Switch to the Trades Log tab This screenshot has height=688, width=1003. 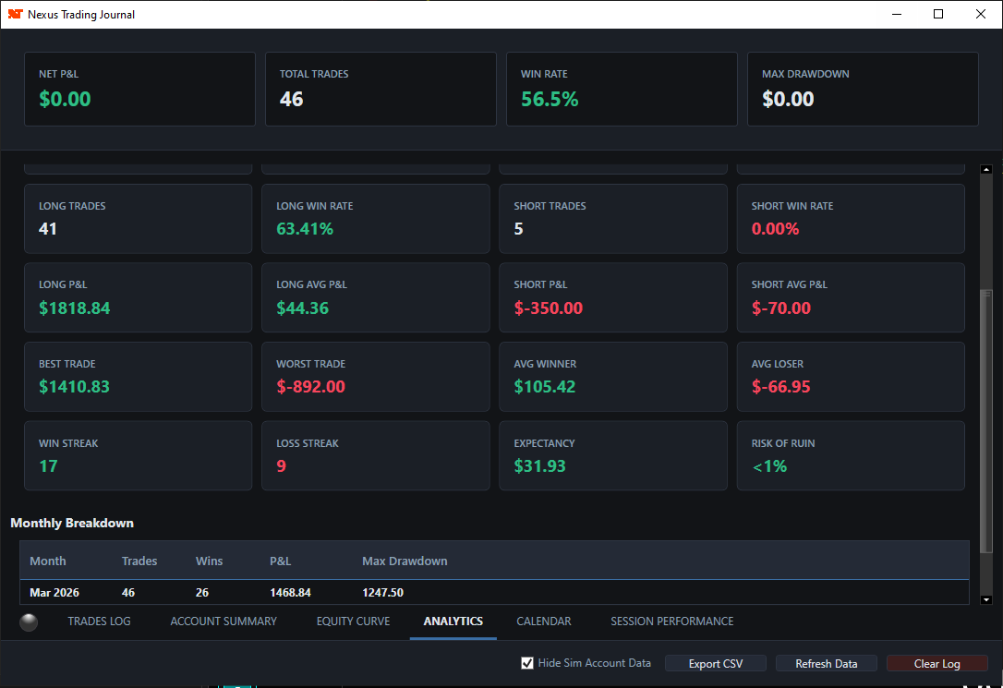point(99,621)
